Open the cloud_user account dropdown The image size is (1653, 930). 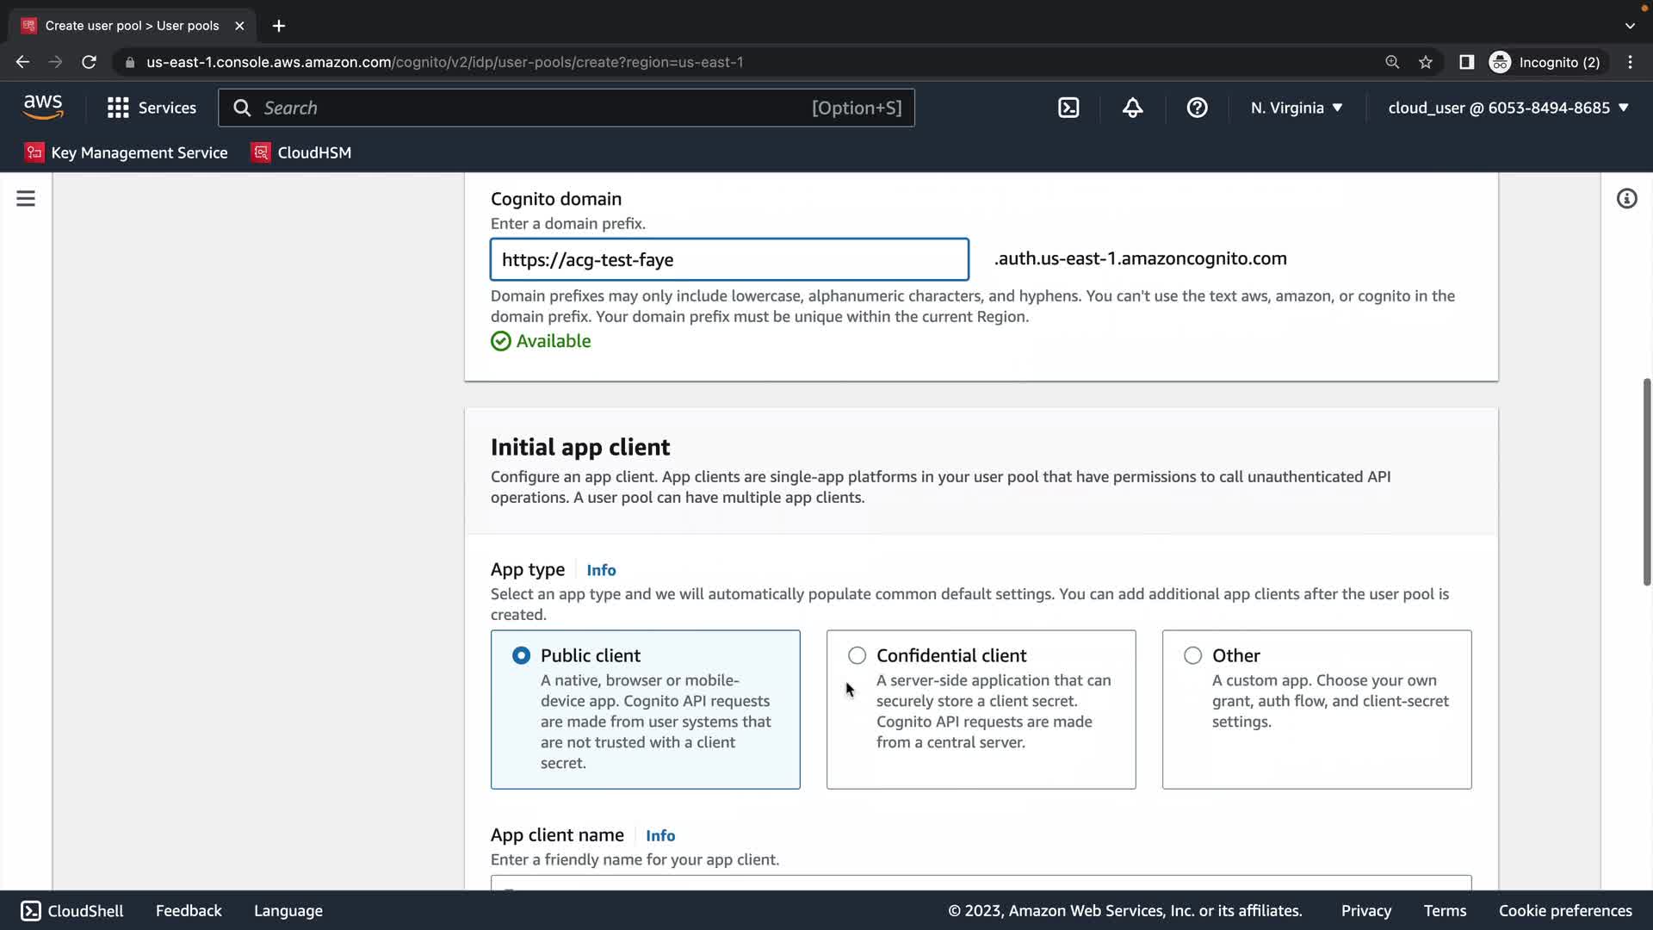point(1508,108)
